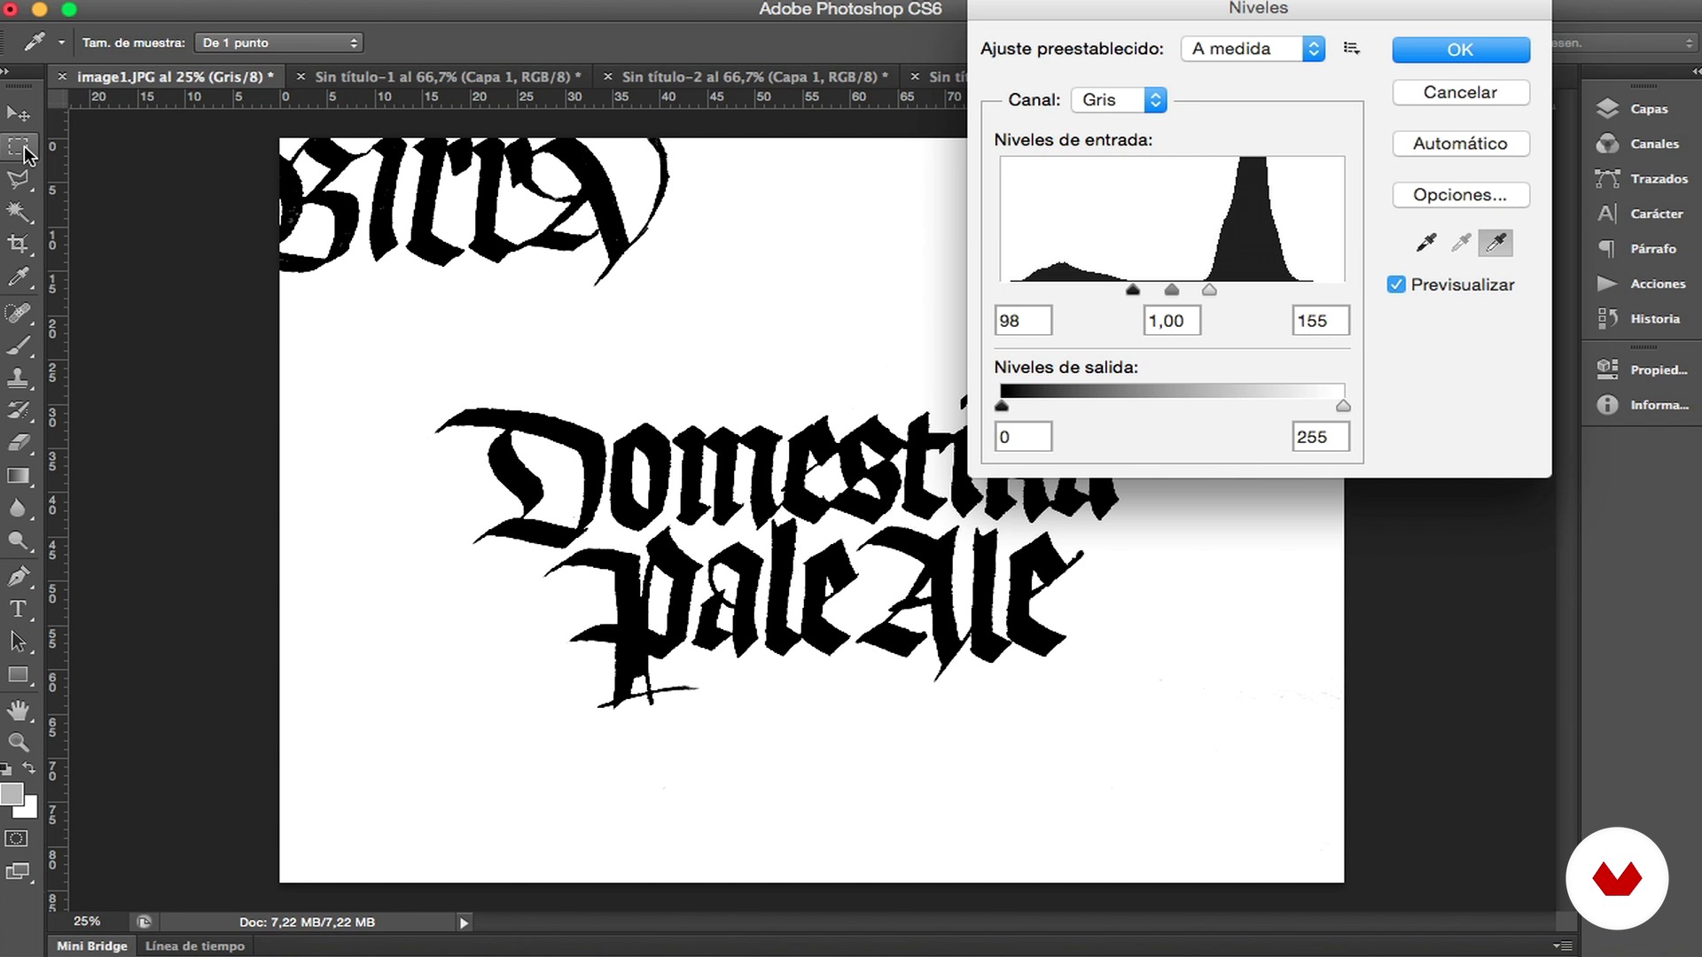Select the Pen tool
The width and height of the screenshot is (1702, 957).
pyautogui.click(x=18, y=577)
